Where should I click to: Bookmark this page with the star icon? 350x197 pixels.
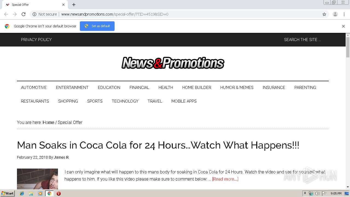tap(324, 14)
